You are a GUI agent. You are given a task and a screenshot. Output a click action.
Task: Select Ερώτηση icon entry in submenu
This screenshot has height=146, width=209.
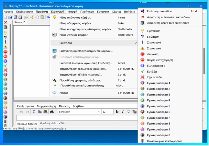170,37
